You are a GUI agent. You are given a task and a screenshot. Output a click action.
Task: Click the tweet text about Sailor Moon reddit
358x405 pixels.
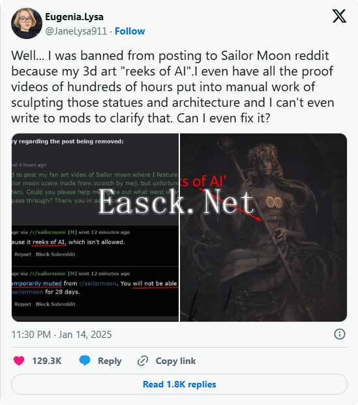click(173, 87)
